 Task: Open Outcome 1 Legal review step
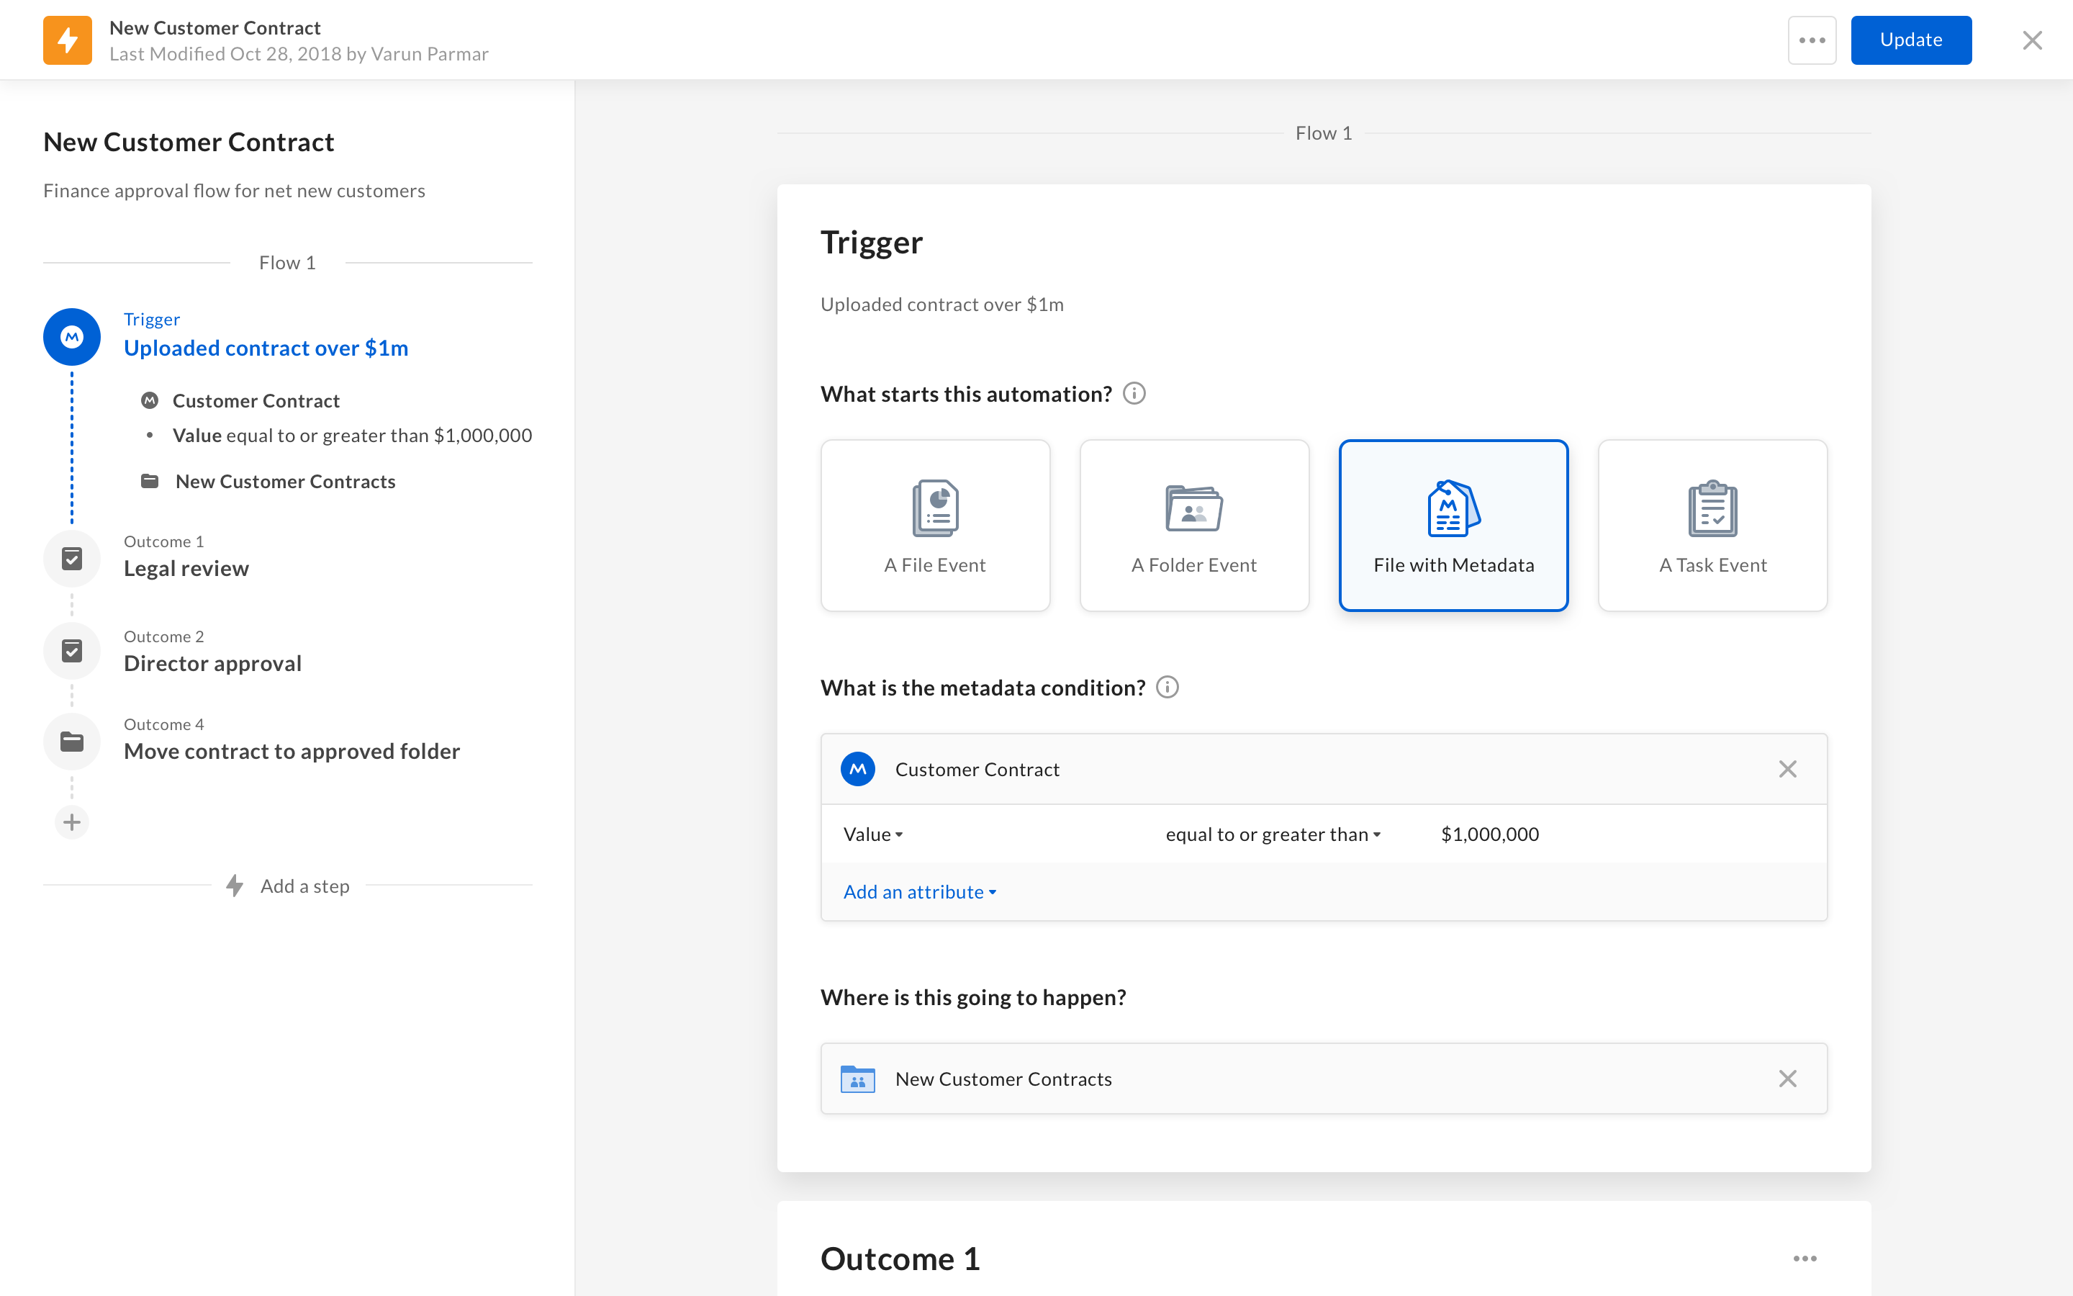click(x=186, y=567)
